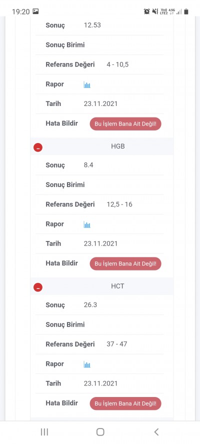Open the report chart icon dated above HGB
Image resolution: width=200 pixels, height=444 pixels.
(x=87, y=84)
